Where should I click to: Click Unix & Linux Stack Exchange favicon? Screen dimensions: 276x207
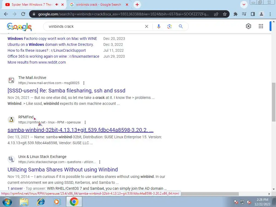[11, 159]
